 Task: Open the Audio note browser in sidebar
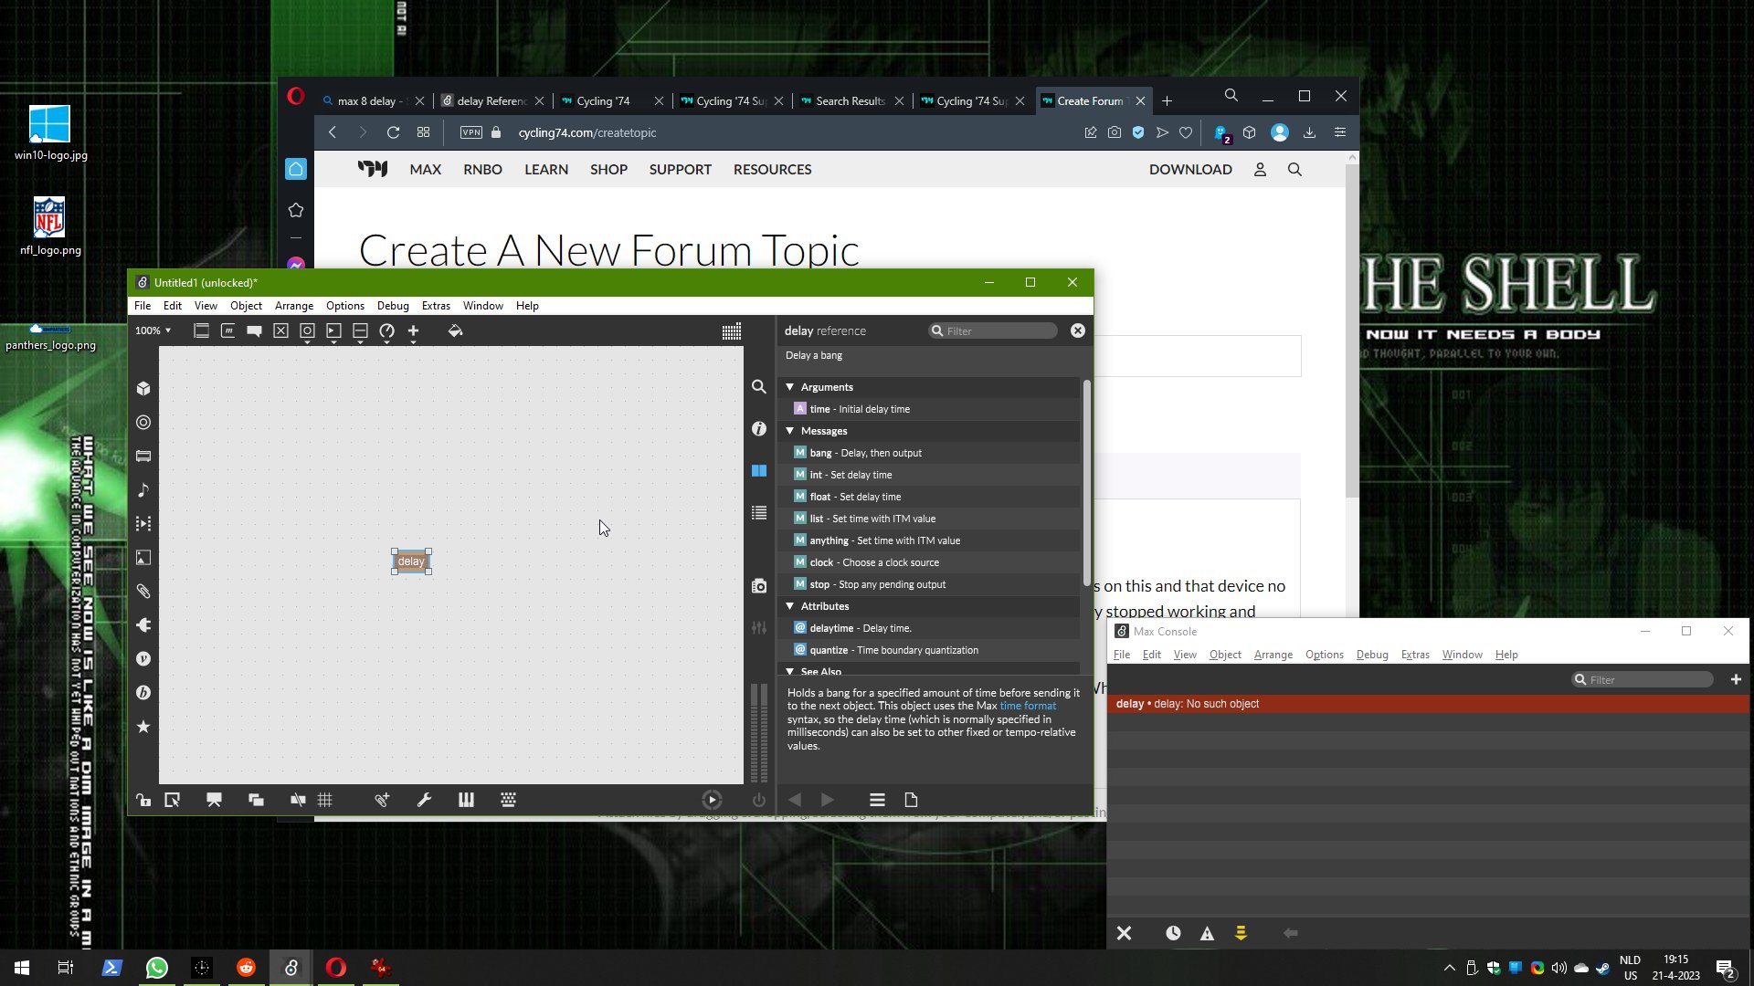pos(143,490)
